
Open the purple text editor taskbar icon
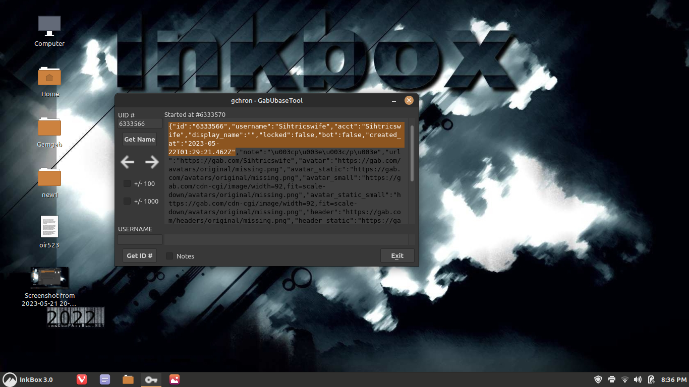pos(105,379)
